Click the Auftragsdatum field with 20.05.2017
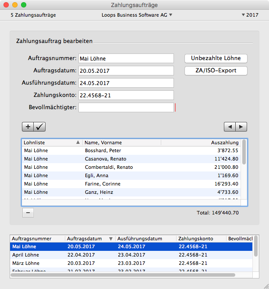This screenshot has height=289, width=269. (126, 71)
